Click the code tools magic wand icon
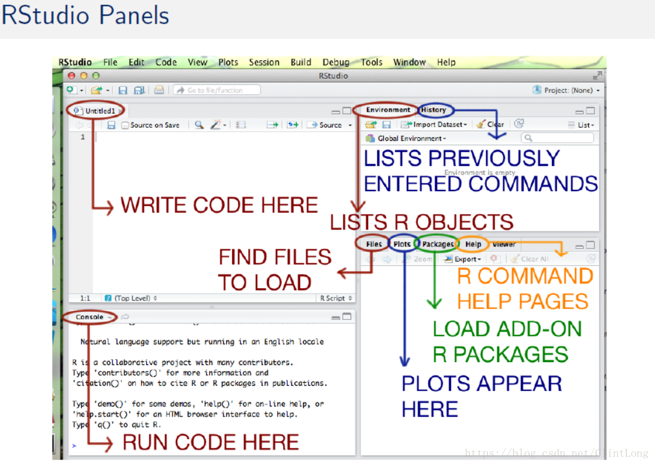The image size is (655, 465). coord(216,124)
